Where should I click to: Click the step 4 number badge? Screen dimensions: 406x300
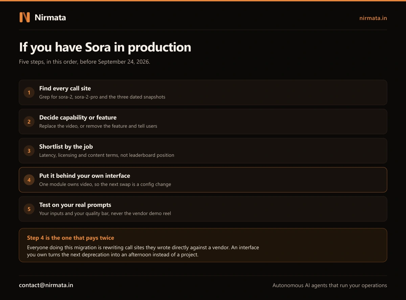29,180
